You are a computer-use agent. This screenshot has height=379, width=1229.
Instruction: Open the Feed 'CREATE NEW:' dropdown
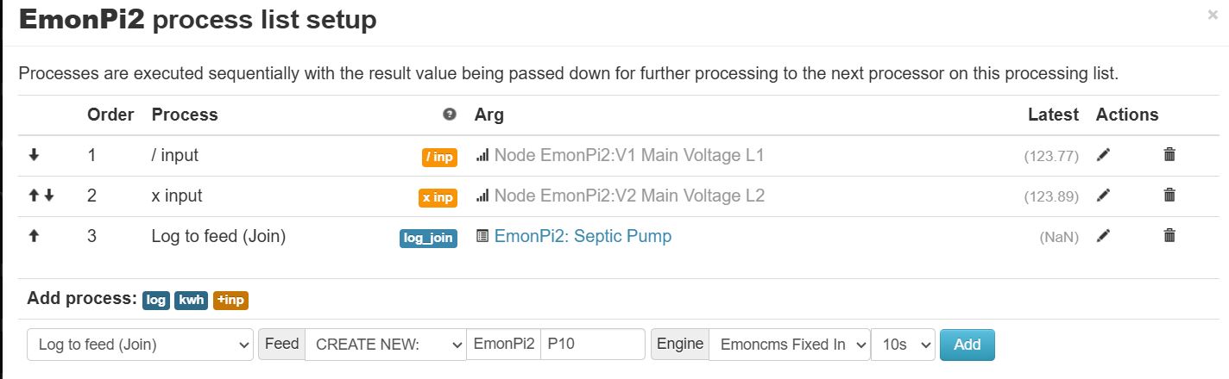click(386, 345)
